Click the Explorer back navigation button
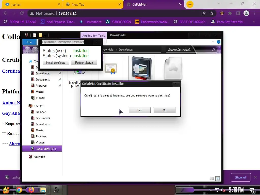Image resolution: width=260 pixels, height=195 pixels. (27, 50)
